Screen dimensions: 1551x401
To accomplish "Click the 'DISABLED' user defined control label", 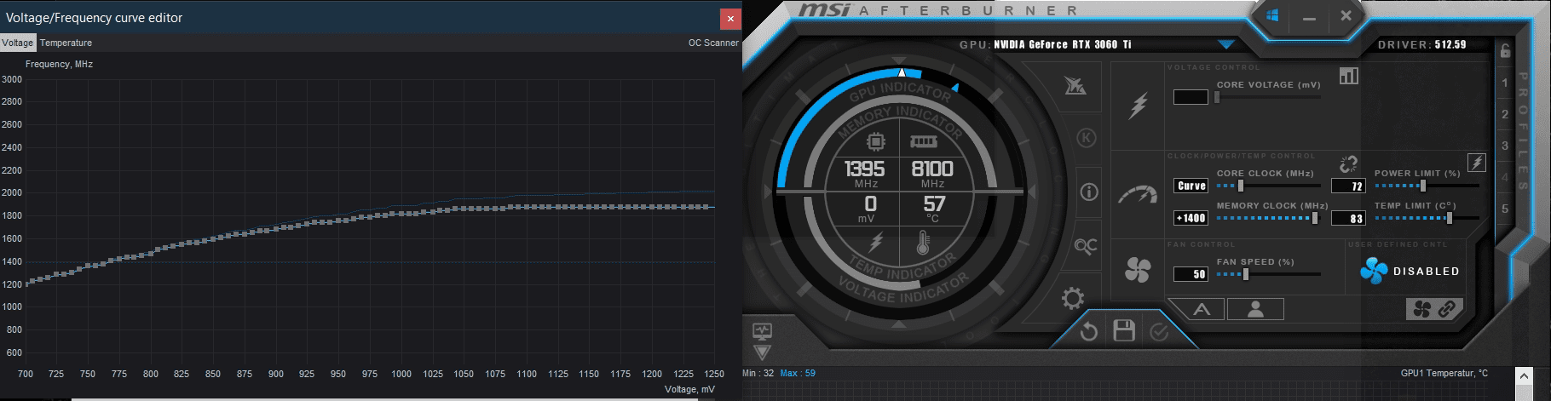I will tap(1426, 272).
